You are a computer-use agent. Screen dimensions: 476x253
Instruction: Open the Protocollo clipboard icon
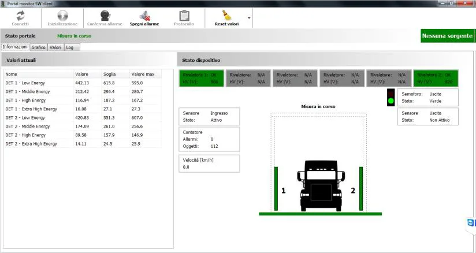[184, 16]
